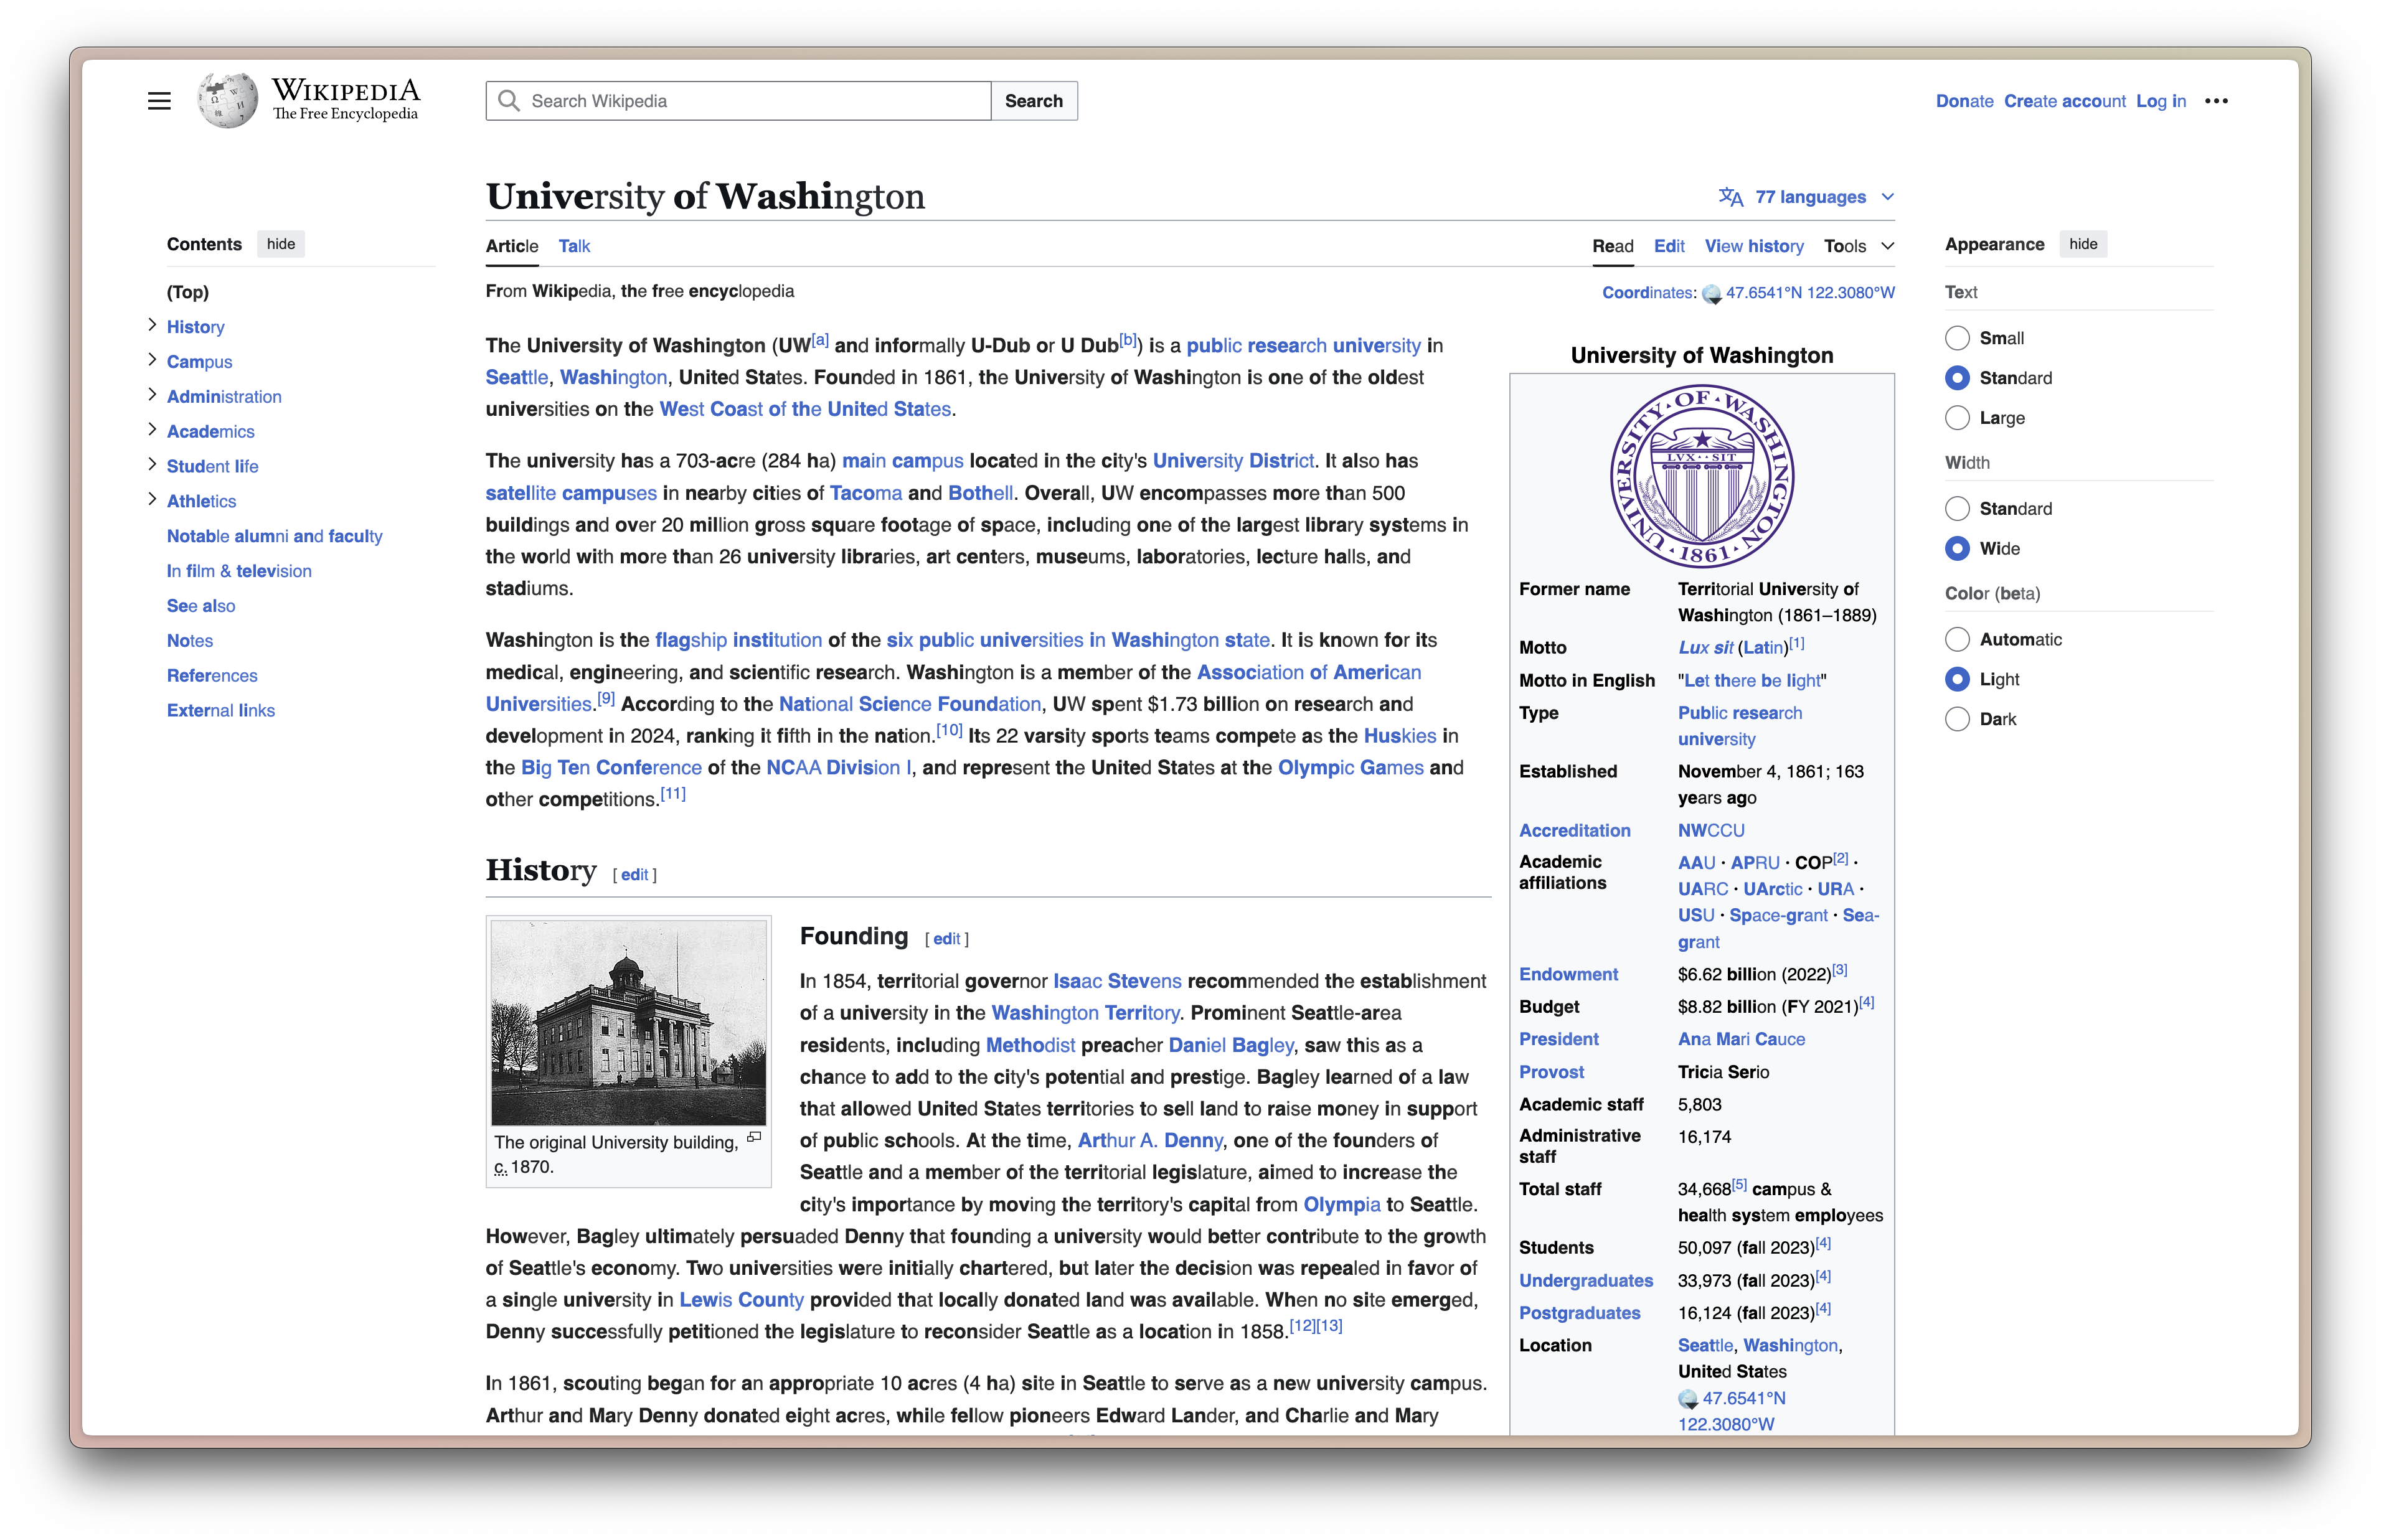
Task: Click the Search button
Action: [1034, 101]
